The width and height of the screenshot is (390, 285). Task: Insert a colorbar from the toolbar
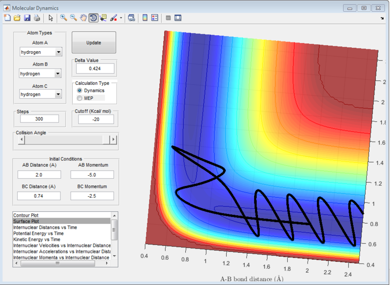pyautogui.click(x=145, y=18)
